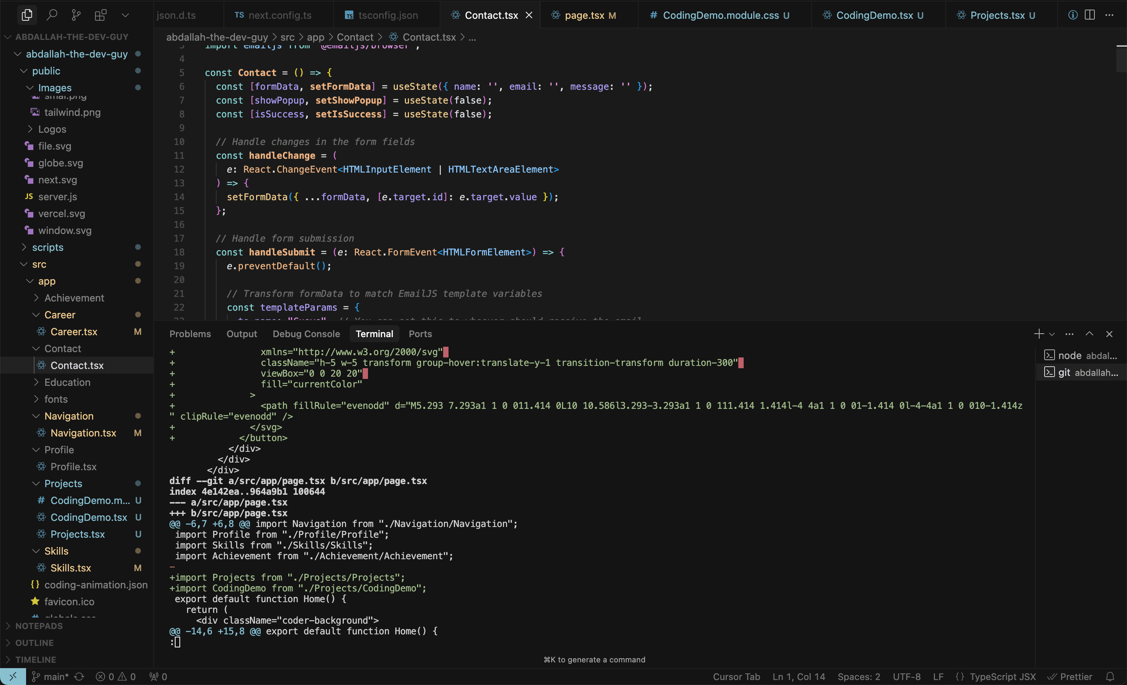1127x685 pixels.
Task: Open the page.tsx editor tab
Action: (584, 15)
